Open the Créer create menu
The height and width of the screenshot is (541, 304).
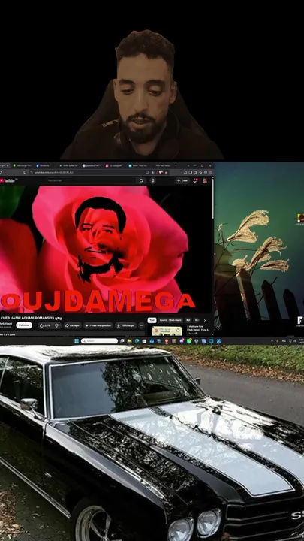coord(182,181)
